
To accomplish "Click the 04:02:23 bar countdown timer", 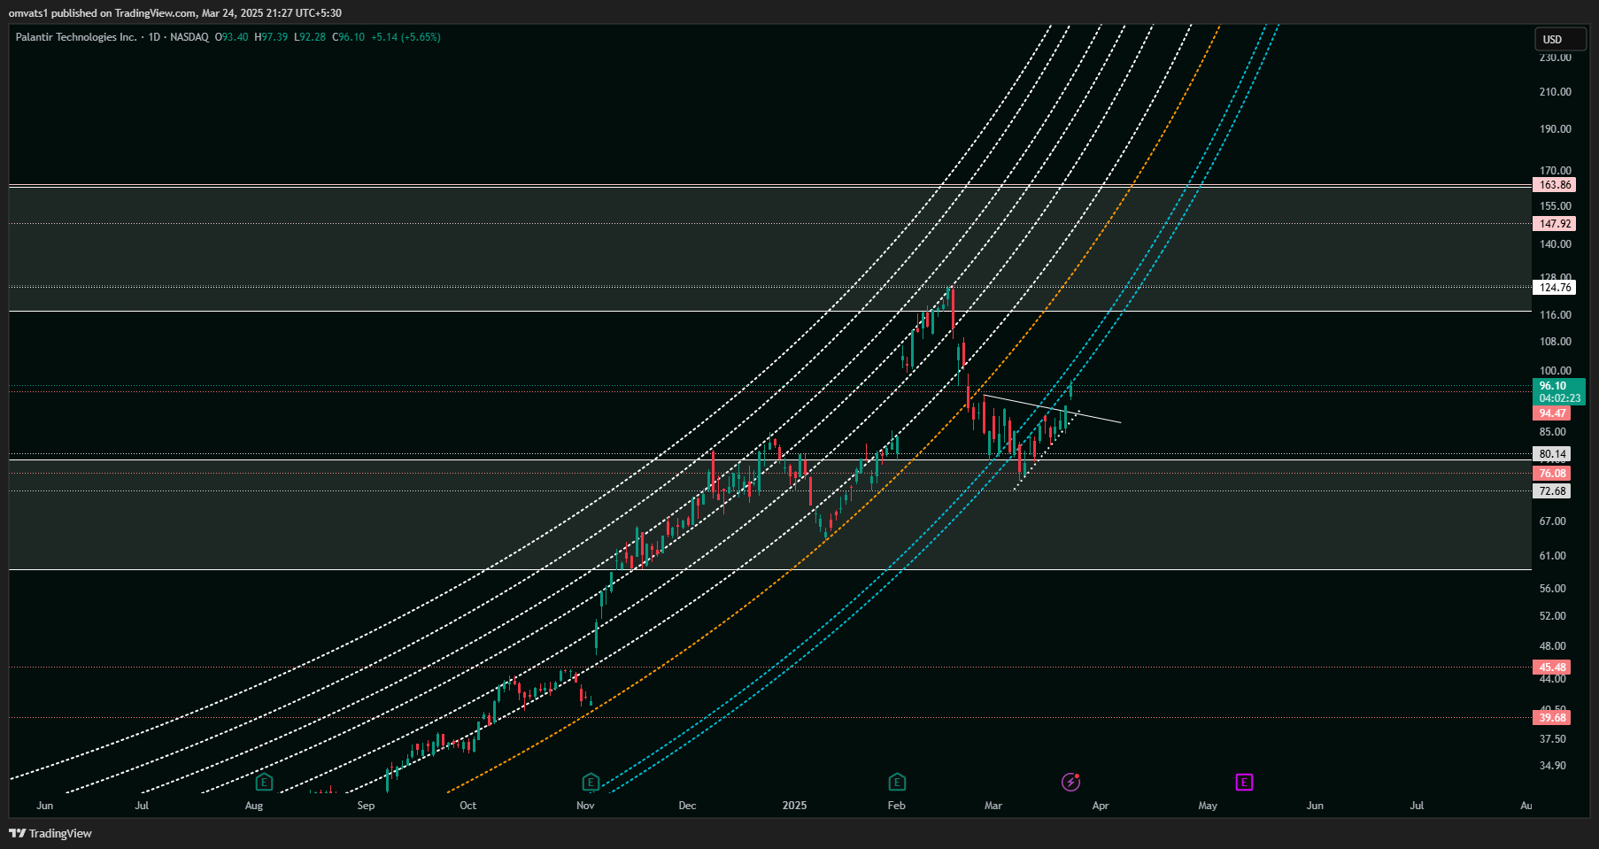I will (x=1559, y=398).
